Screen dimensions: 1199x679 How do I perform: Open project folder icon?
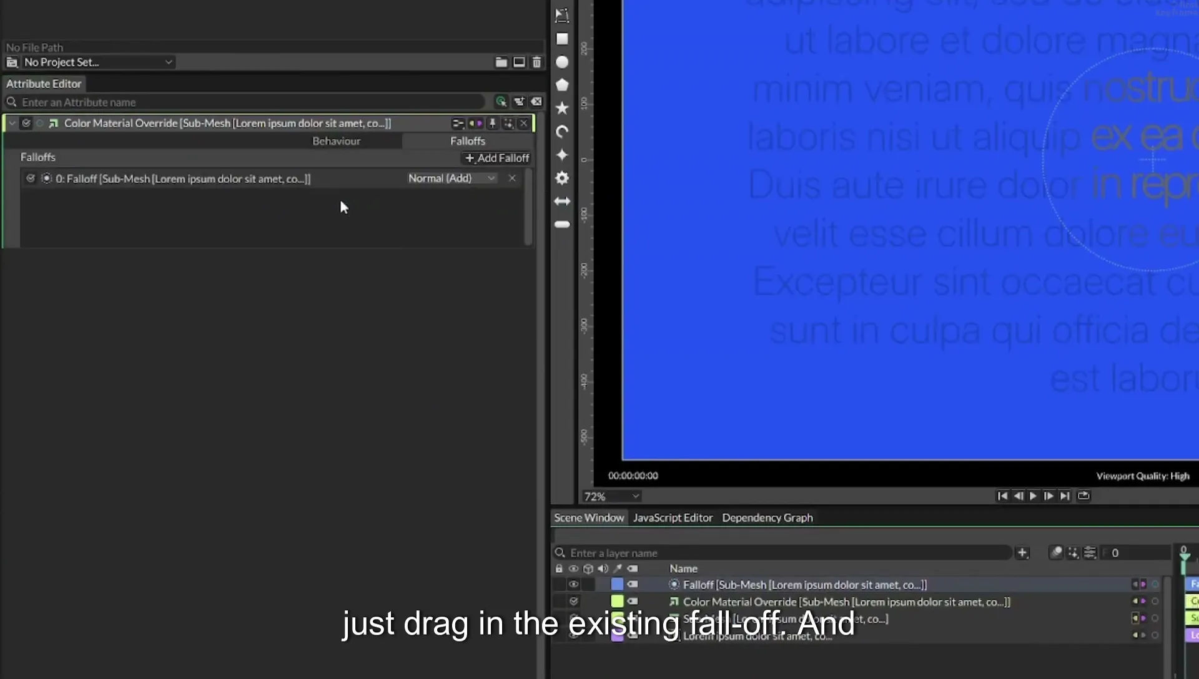click(501, 62)
